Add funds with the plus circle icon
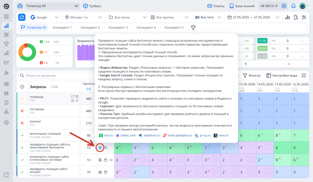 (x=284, y=6)
